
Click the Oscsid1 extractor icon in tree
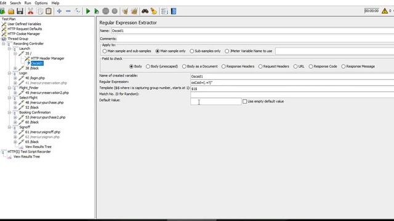click(28, 63)
